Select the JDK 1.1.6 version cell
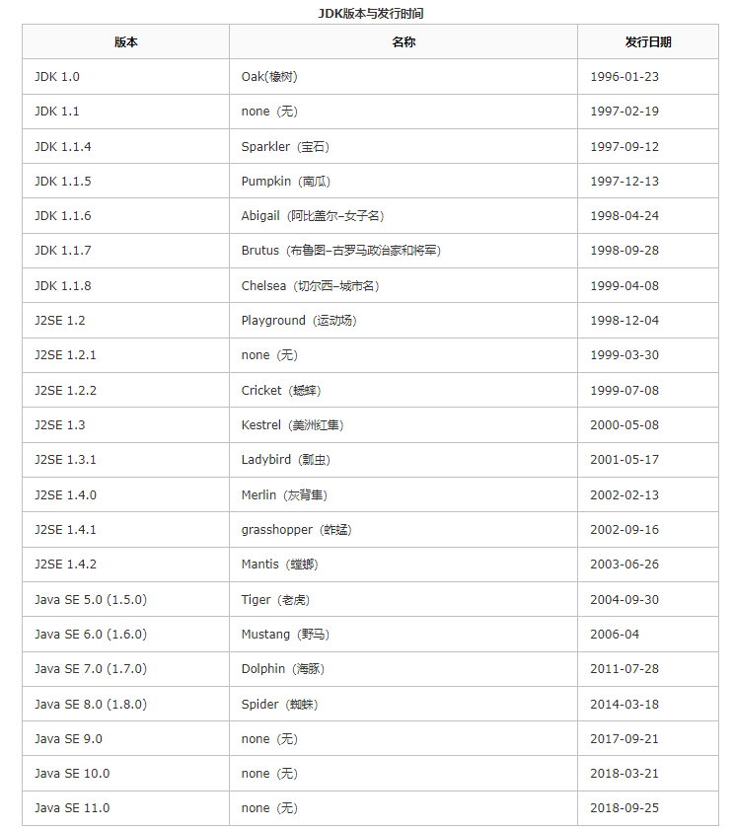Image resolution: width=734 pixels, height=829 pixels. click(63, 216)
